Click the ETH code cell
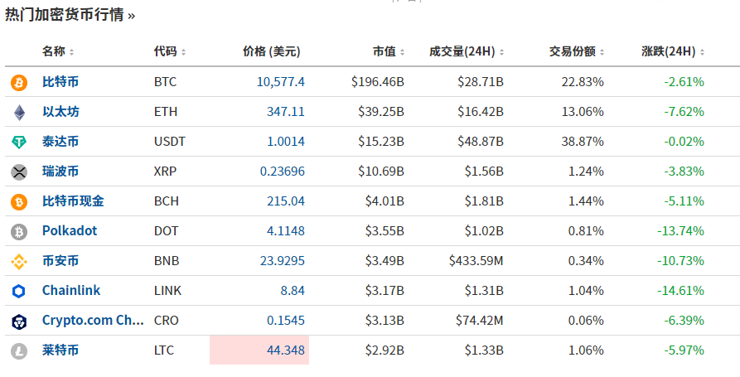Image resolution: width=740 pixels, height=377 pixels. 166,111
